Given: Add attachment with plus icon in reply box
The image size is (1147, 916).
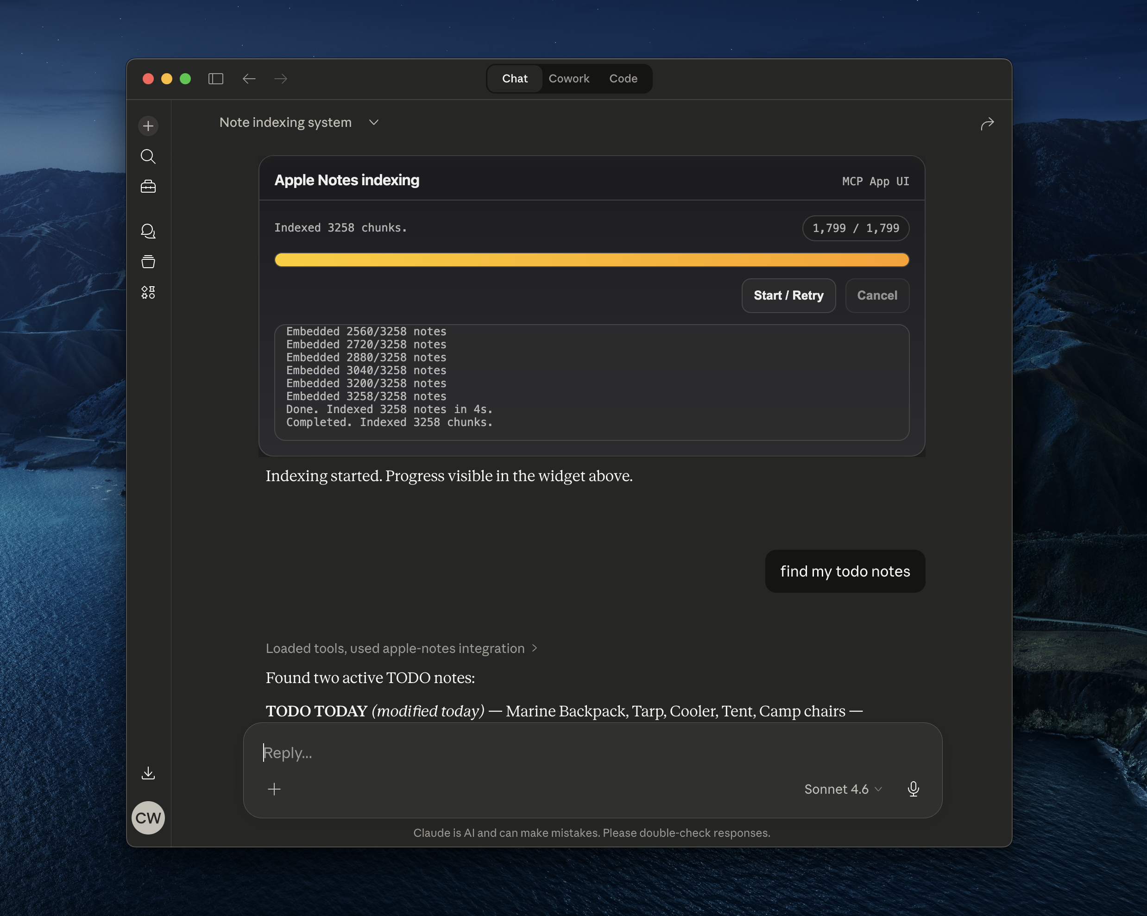Looking at the screenshot, I should (x=274, y=789).
